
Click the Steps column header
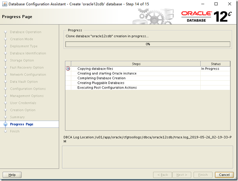click(x=136, y=64)
